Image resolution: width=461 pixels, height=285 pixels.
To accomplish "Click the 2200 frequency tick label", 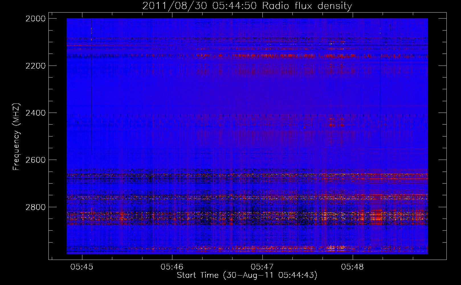I will click(x=36, y=66).
